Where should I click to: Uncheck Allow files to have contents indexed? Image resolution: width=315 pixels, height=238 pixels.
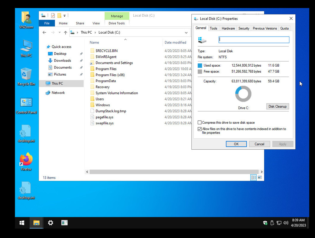pos(199,129)
